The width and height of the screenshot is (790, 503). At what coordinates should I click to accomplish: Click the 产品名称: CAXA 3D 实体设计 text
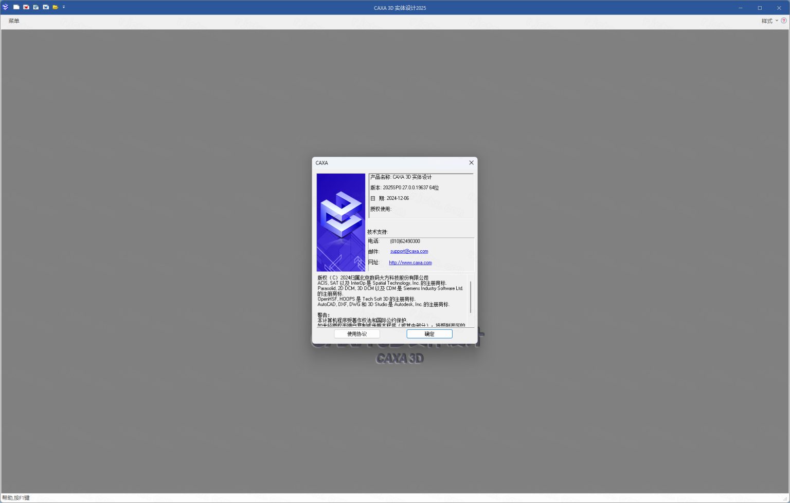pyautogui.click(x=401, y=177)
